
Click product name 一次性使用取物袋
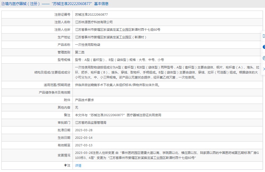88,45
